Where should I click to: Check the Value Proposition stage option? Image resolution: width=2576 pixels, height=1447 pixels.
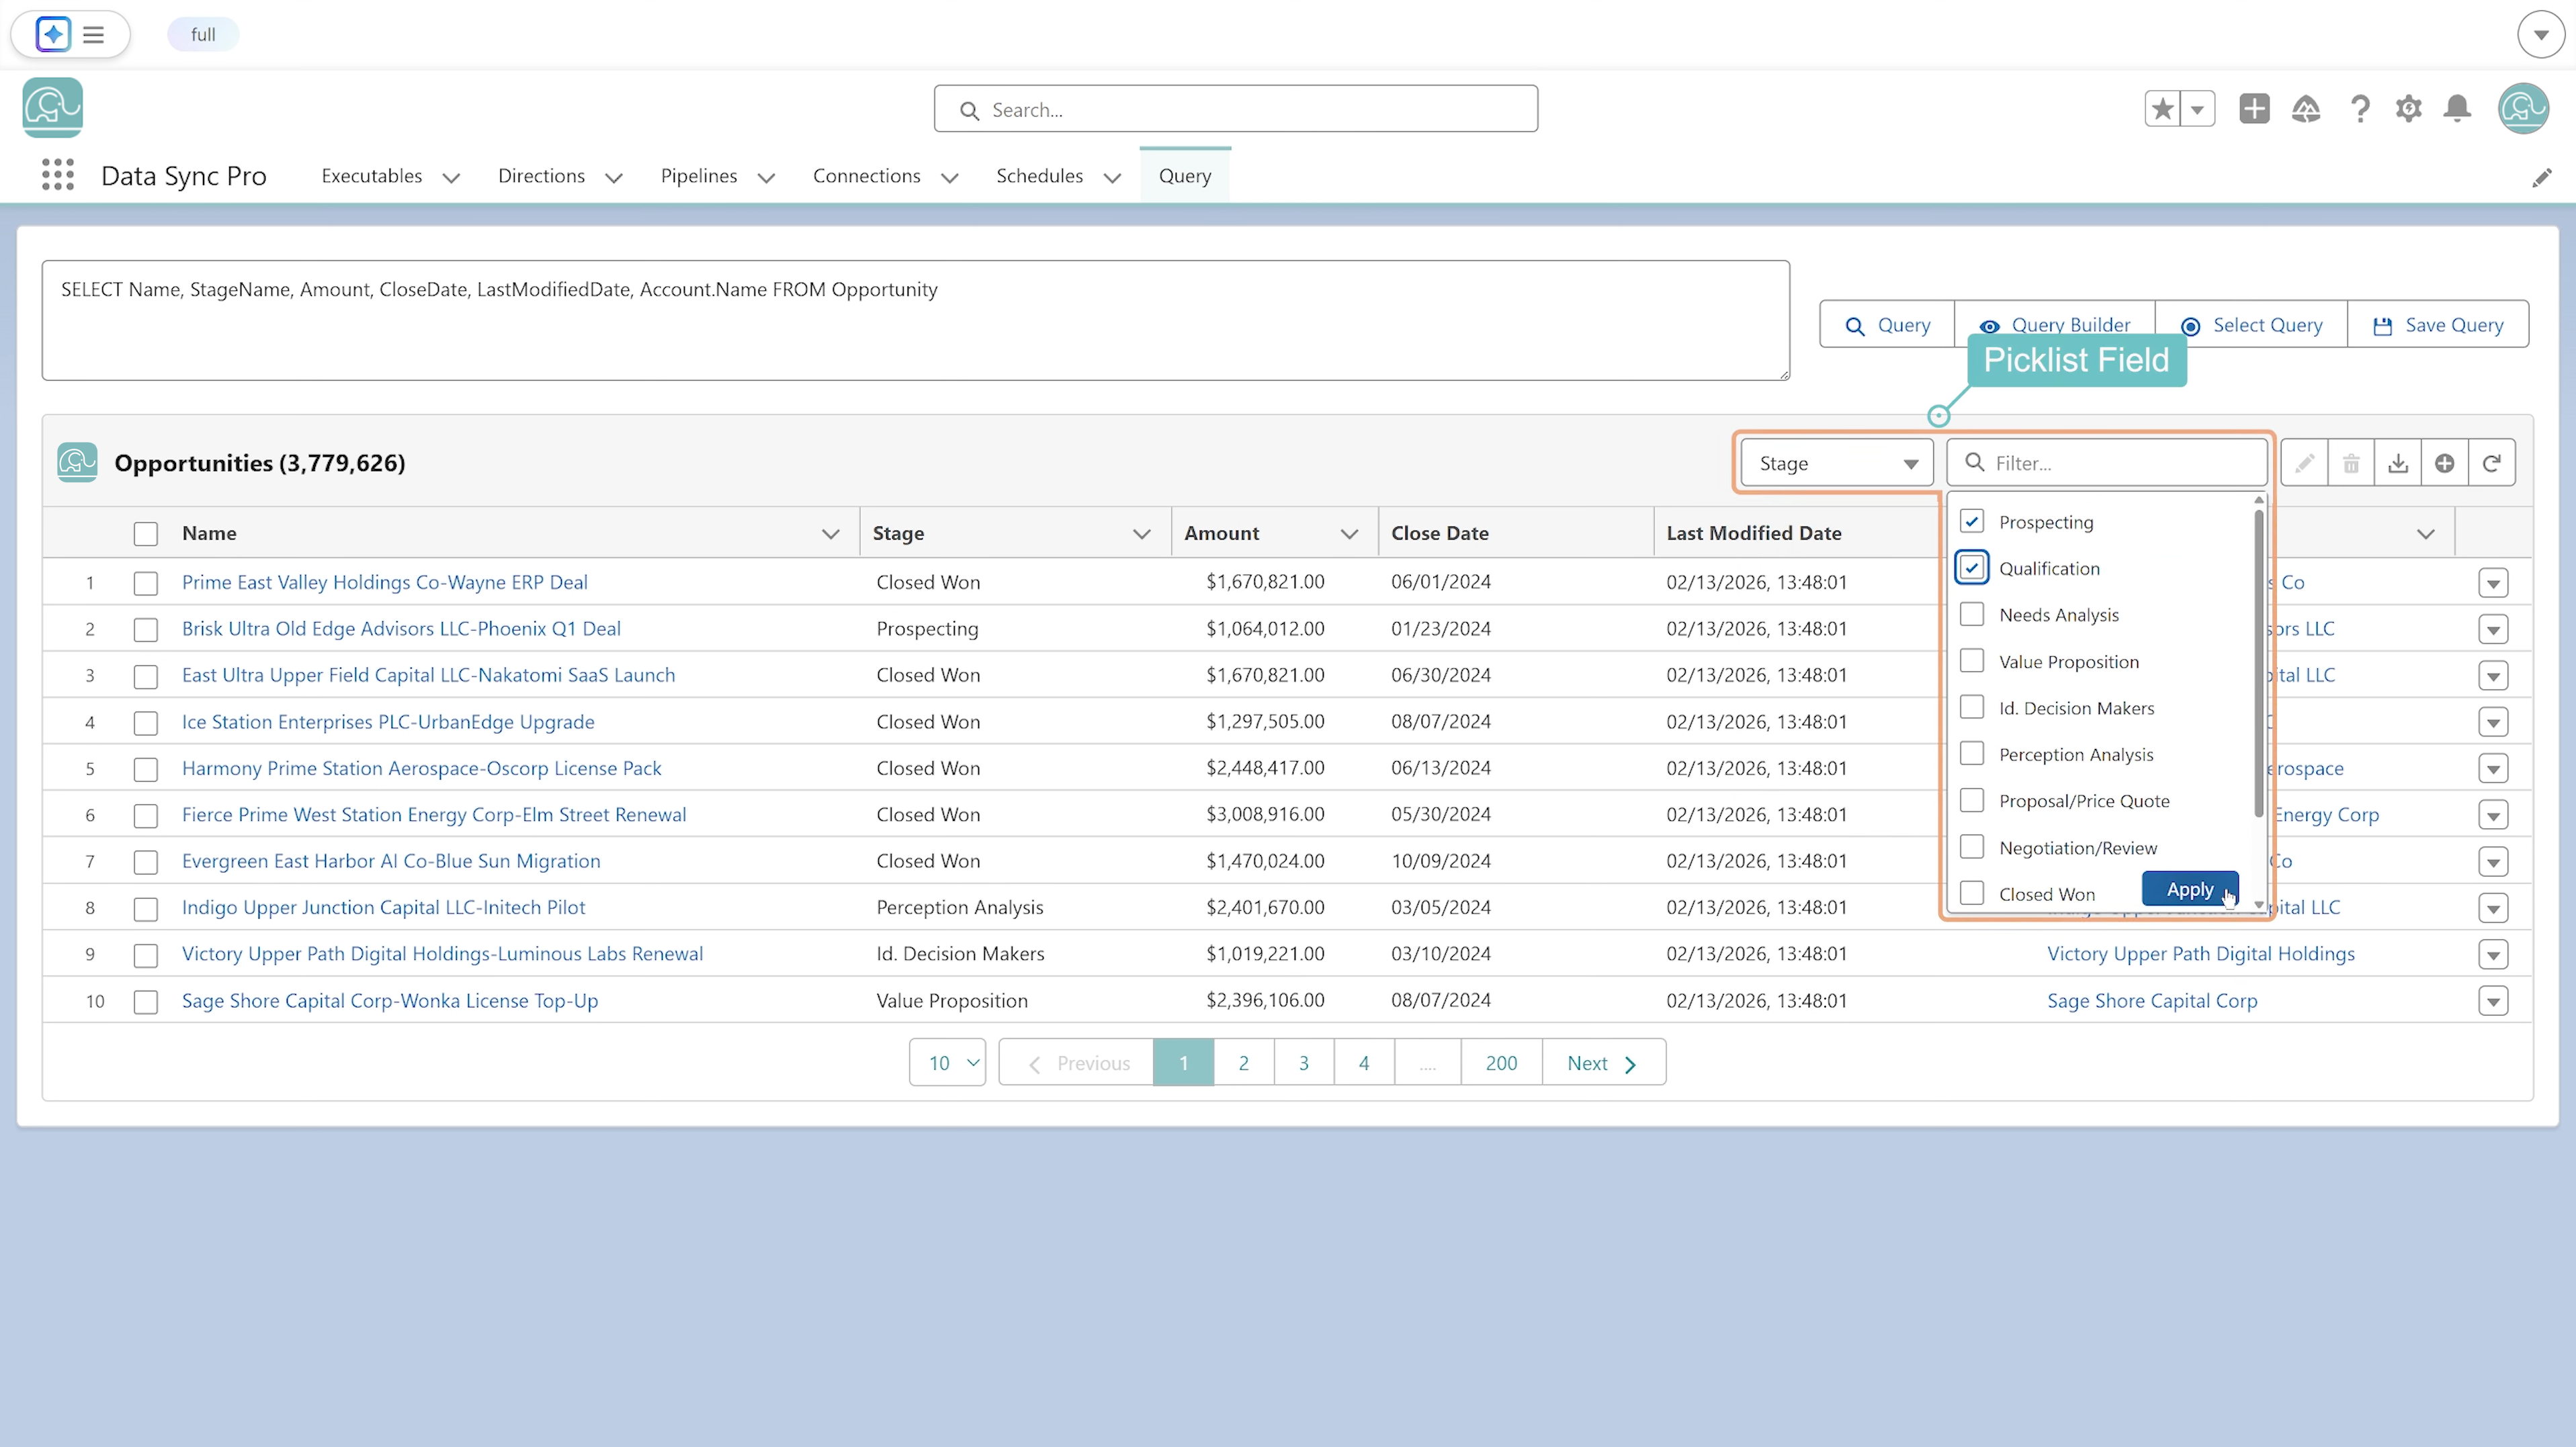pos(1972,661)
